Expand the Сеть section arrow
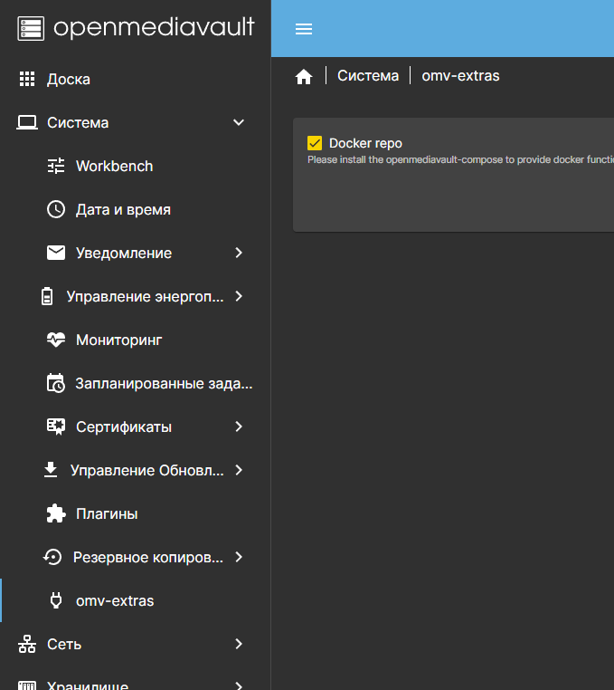Viewport: 614px width, 690px height. point(239,644)
